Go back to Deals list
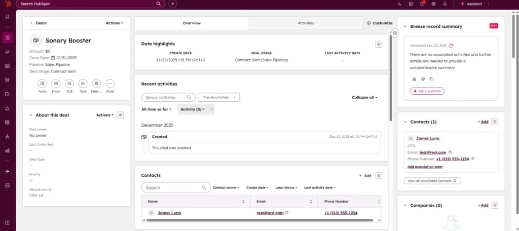519x231 pixels. point(39,23)
